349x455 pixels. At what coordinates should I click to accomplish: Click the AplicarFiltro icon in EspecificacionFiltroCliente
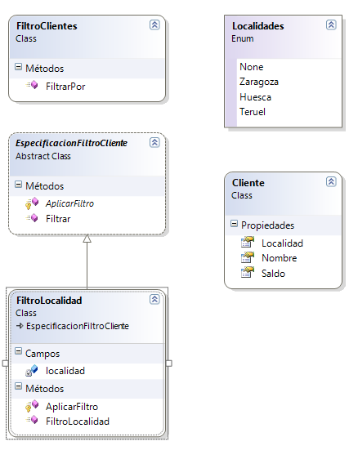coord(32,203)
